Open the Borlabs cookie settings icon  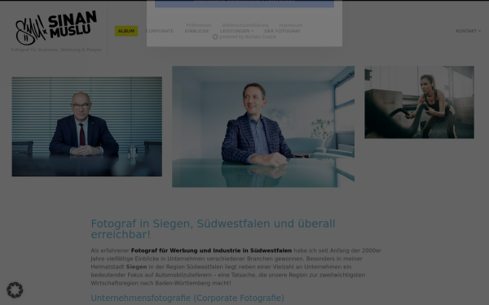click(x=15, y=290)
